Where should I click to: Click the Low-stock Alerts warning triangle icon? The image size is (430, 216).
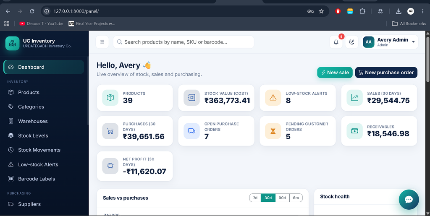click(273, 97)
